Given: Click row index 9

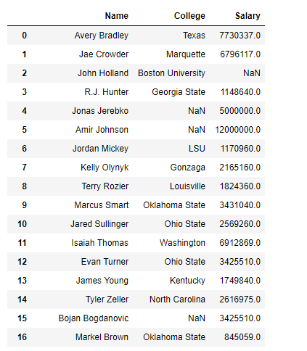Looking at the screenshot, I should tap(24, 205).
